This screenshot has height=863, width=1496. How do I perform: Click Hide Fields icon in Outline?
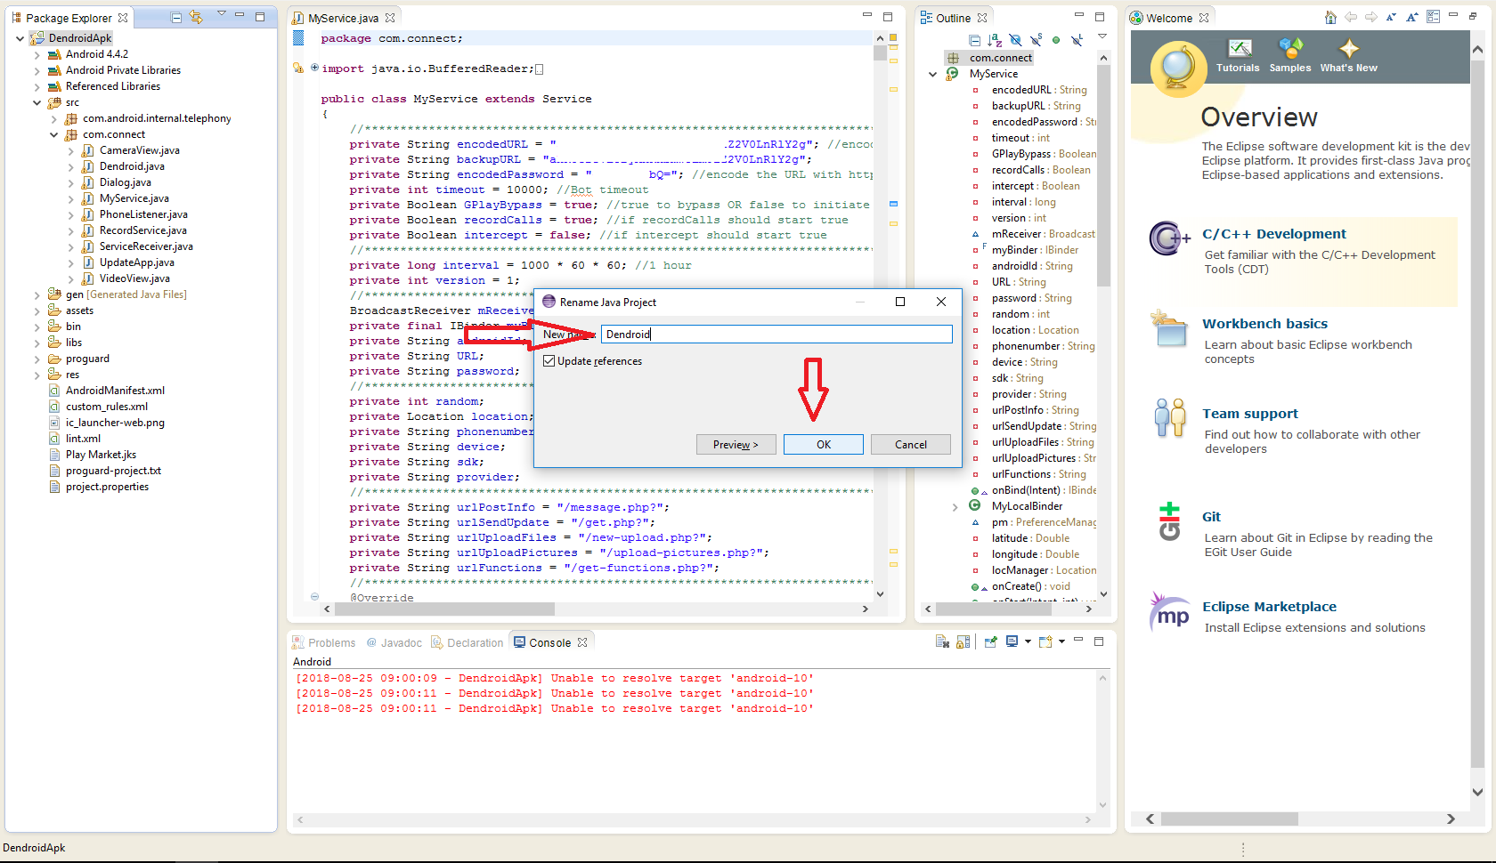pyautogui.click(x=1015, y=40)
